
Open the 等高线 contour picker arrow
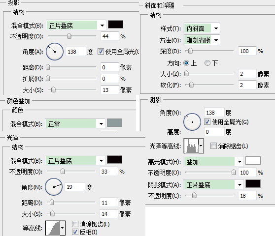[63, 228]
